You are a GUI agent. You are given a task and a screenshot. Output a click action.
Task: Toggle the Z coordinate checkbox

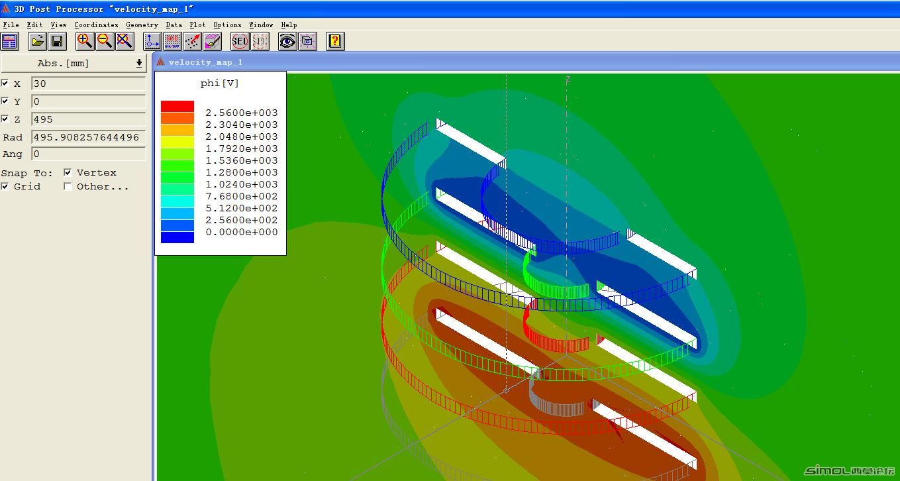pos(5,119)
